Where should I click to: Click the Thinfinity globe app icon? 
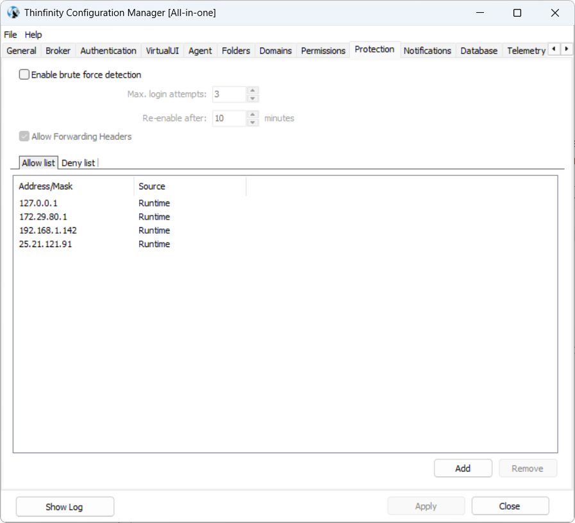coord(13,12)
